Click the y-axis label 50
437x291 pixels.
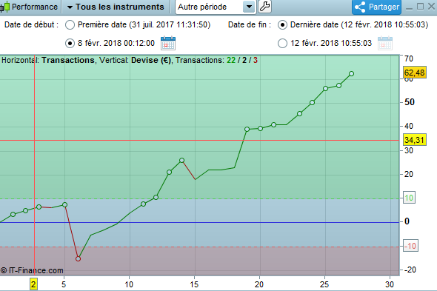click(x=410, y=102)
